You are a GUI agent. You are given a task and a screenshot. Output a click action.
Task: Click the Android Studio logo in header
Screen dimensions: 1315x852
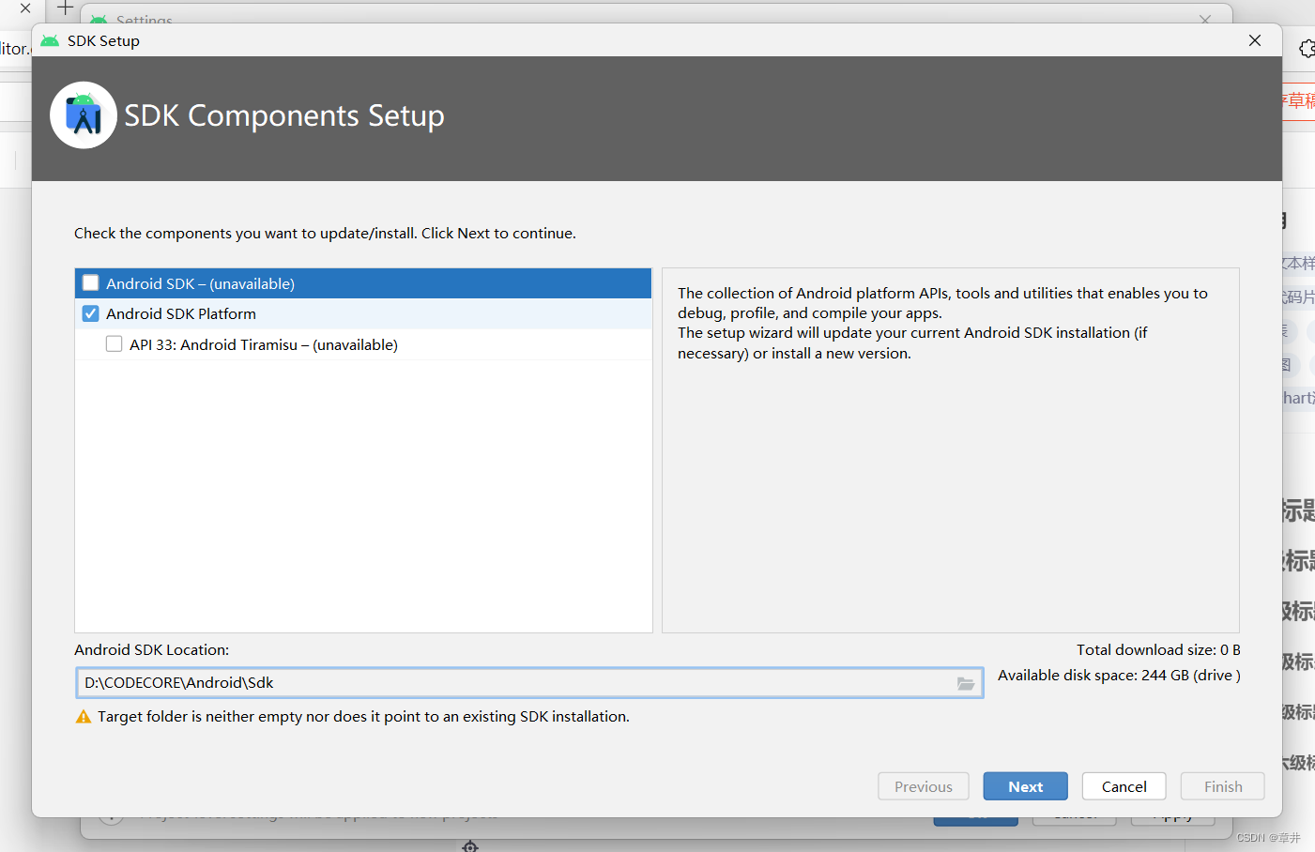[84, 115]
